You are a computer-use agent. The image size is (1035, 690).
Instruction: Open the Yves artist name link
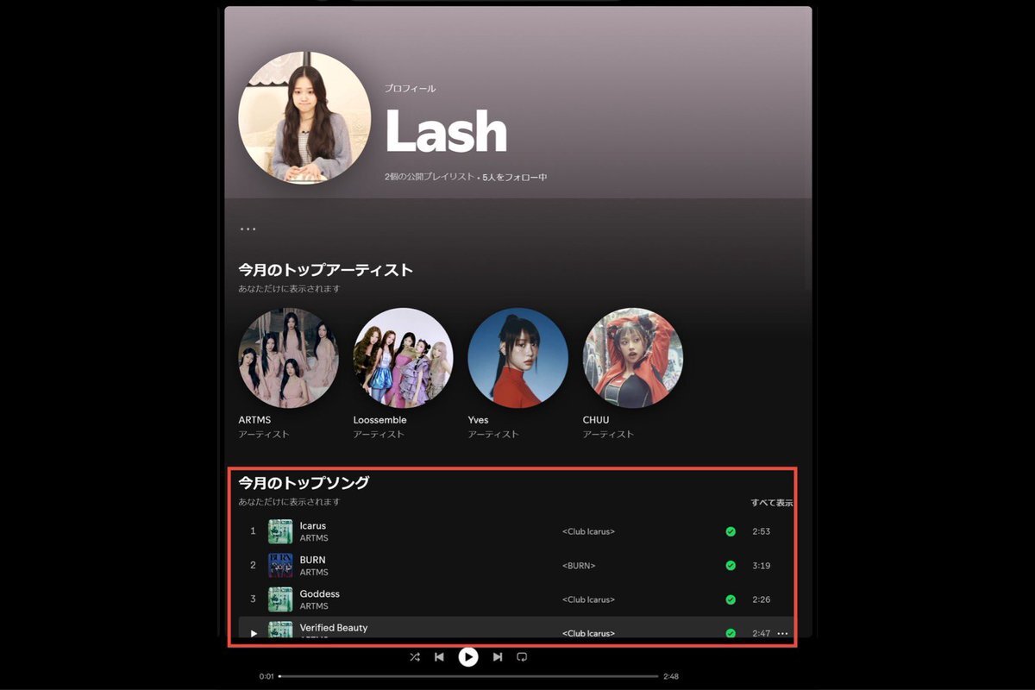[x=478, y=420]
